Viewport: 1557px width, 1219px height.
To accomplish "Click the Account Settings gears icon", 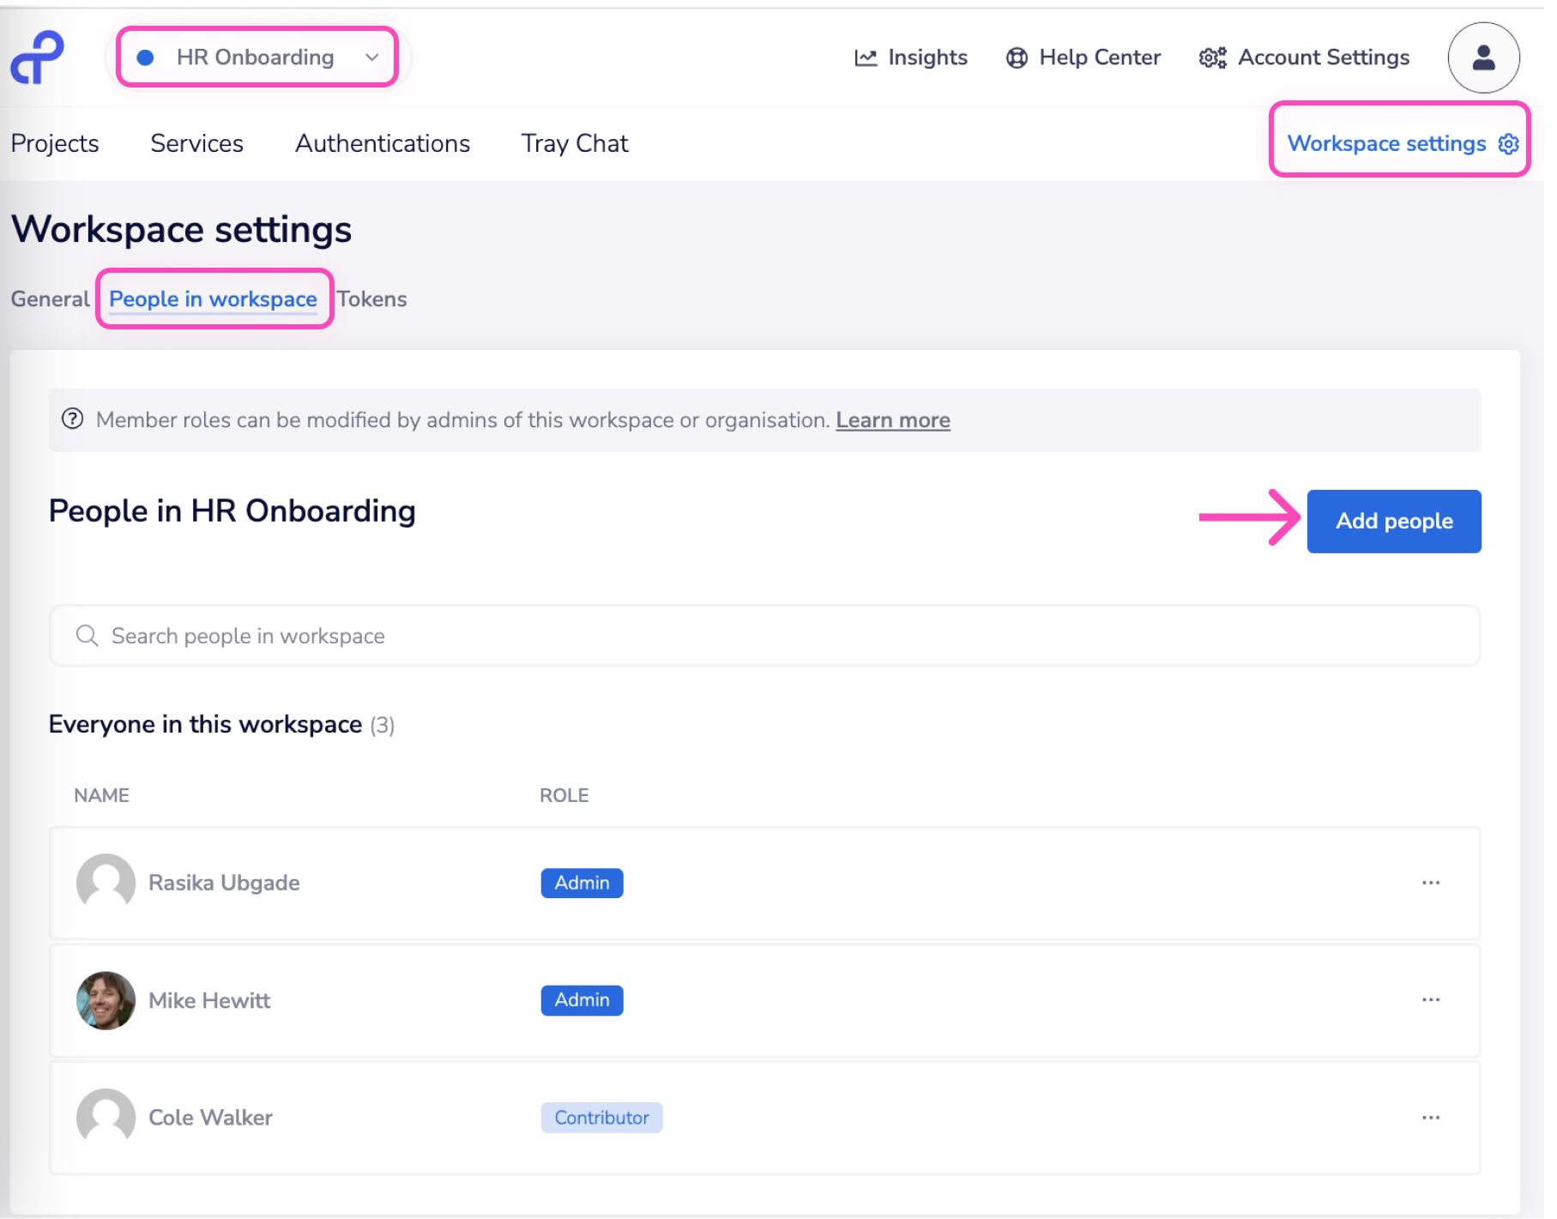I will (1212, 57).
